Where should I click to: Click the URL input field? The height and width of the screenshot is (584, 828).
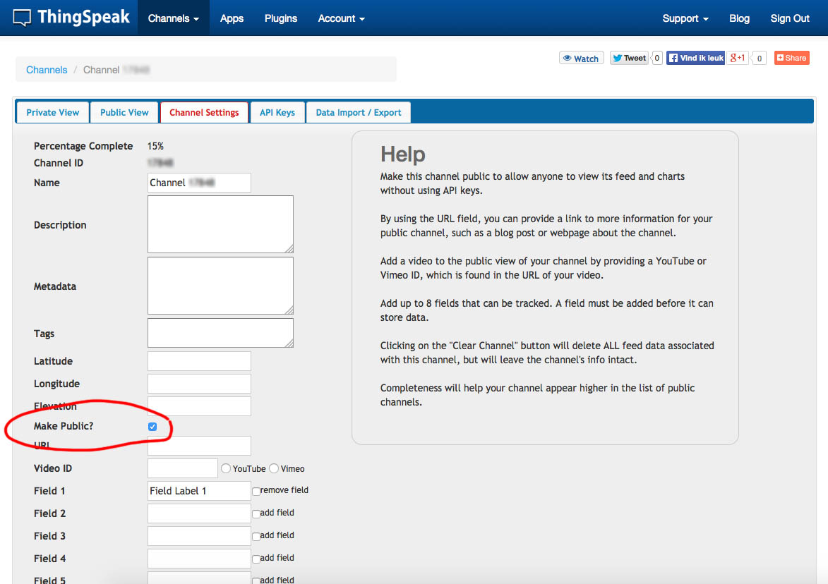[199, 446]
